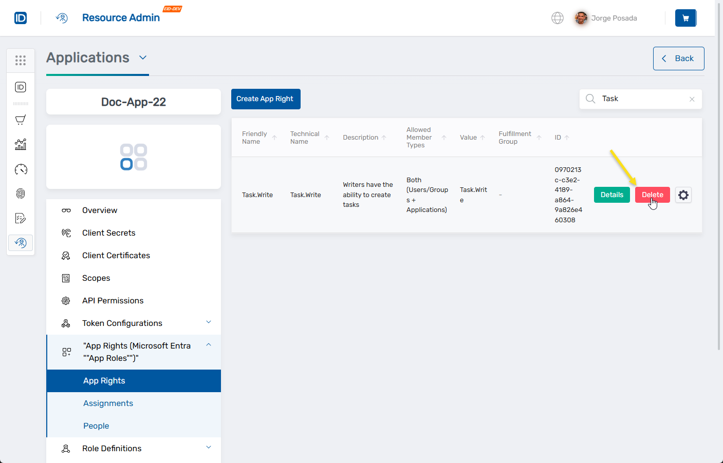Click the shopping cart icon in header

pyautogui.click(x=685, y=18)
